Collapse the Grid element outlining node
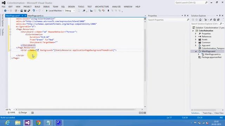 [10, 50]
